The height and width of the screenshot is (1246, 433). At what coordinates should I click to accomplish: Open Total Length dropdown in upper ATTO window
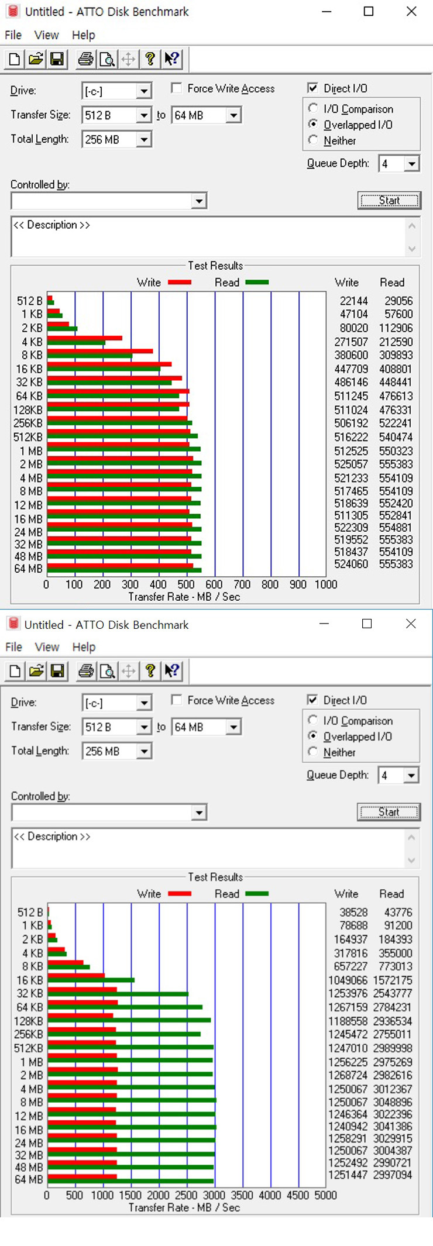point(144,139)
